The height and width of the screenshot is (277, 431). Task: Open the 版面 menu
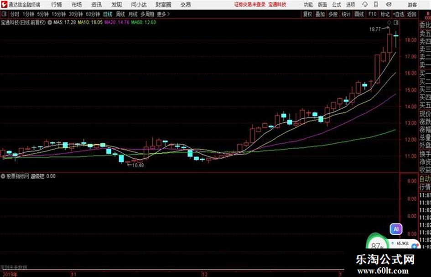click(322, 5)
